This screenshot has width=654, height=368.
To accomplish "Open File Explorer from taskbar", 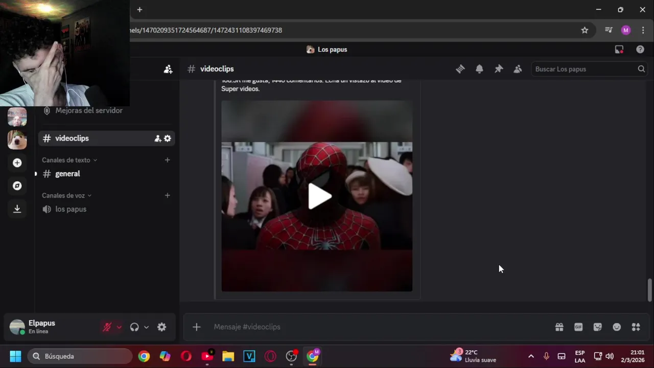I will [x=228, y=356].
